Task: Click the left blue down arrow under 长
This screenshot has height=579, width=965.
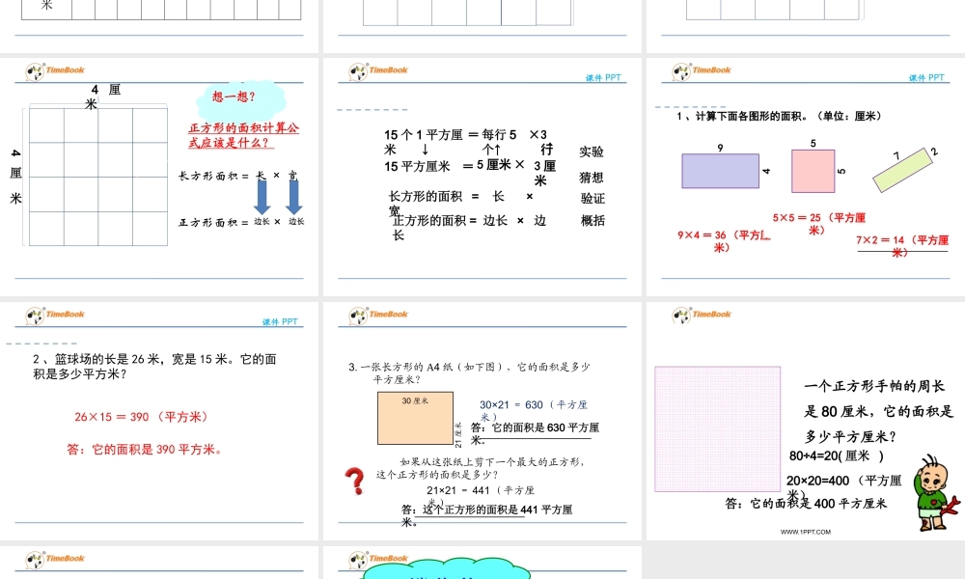Action: pos(262,197)
